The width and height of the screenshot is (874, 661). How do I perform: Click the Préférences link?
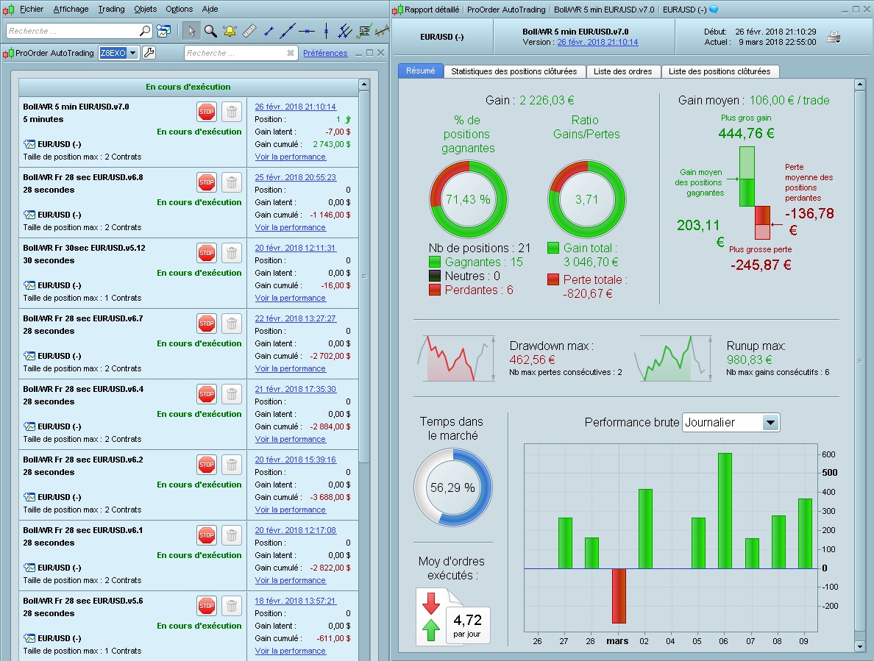(x=325, y=53)
